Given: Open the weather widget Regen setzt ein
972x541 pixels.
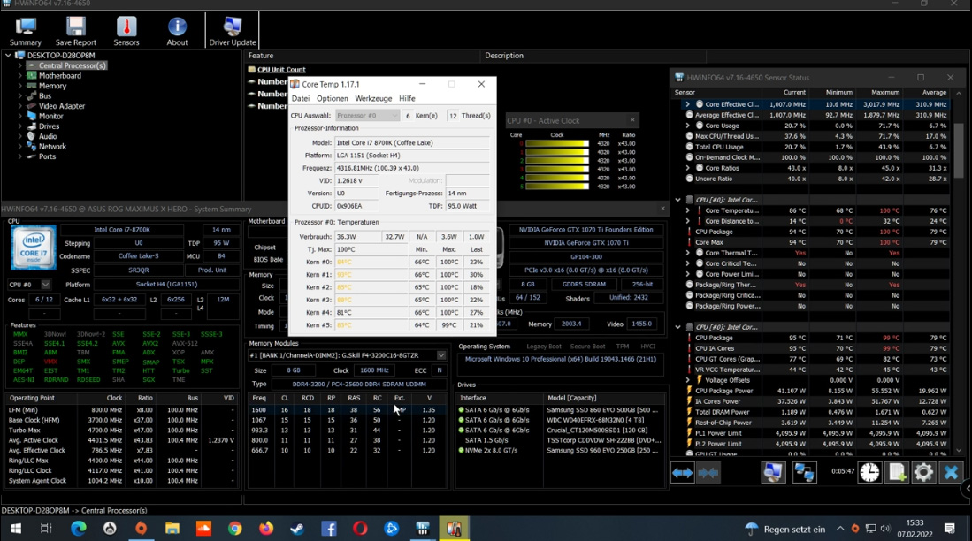Looking at the screenshot, I should click(x=784, y=529).
